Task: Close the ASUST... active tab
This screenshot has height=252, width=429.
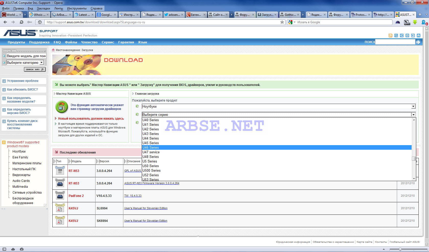Action: coord(413,15)
